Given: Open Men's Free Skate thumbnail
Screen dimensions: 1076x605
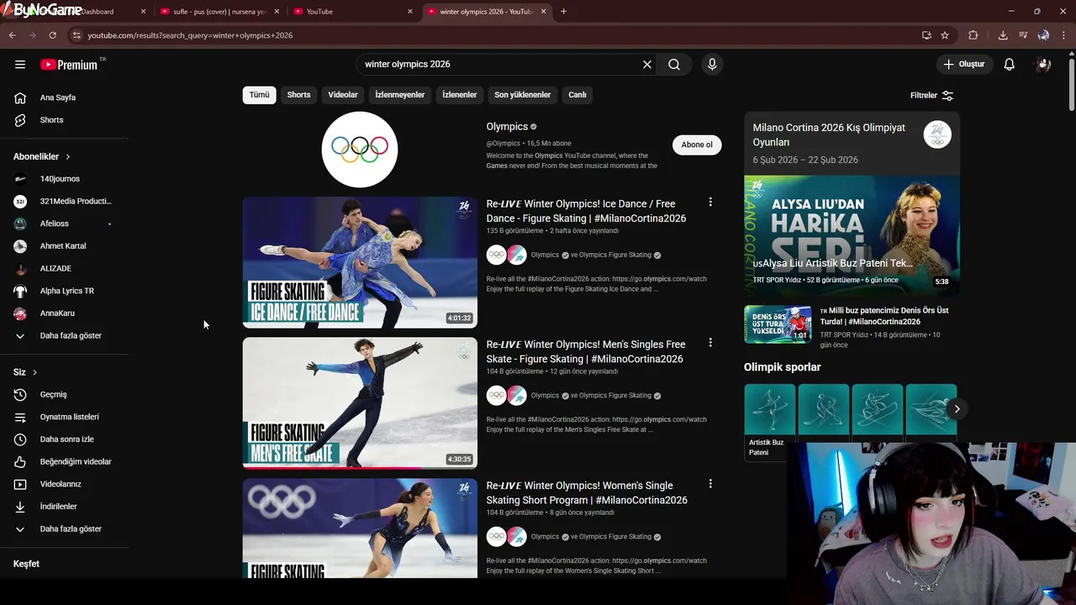Looking at the screenshot, I should pyautogui.click(x=360, y=402).
